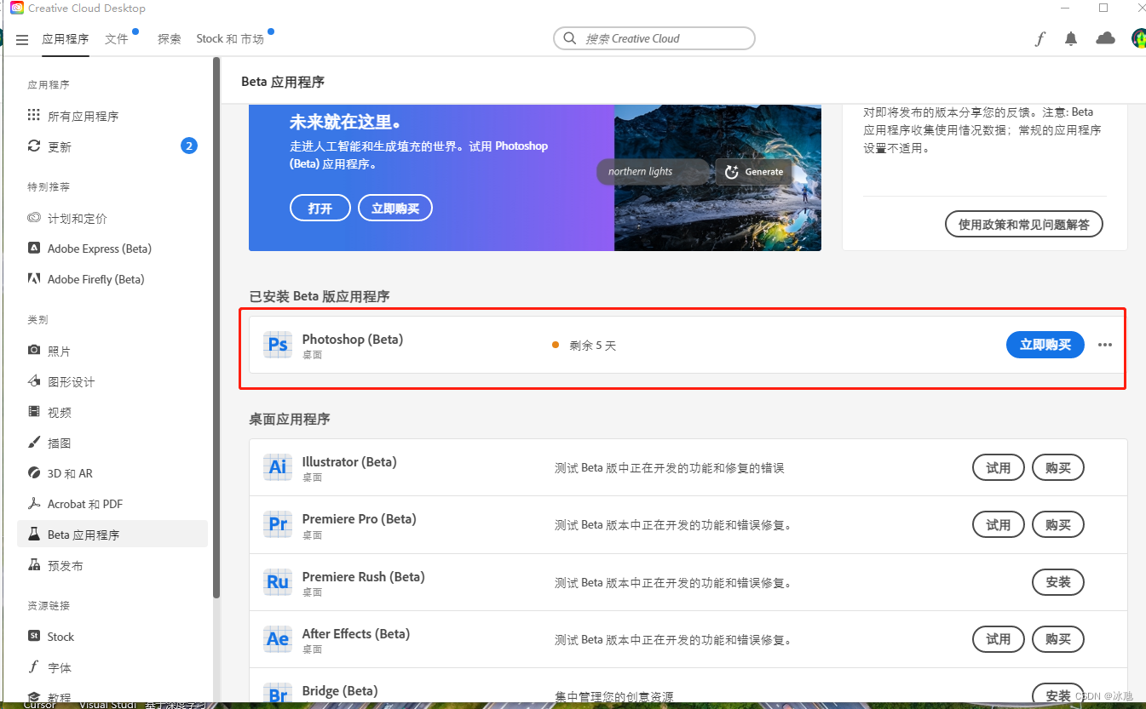Select Acrobat 和 PDF category
Image resolution: width=1146 pixels, height=709 pixels.
pyautogui.click(x=112, y=504)
